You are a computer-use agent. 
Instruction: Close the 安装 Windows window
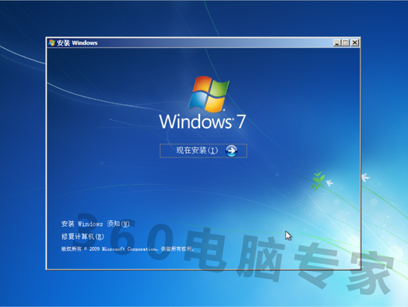coord(354,43)
